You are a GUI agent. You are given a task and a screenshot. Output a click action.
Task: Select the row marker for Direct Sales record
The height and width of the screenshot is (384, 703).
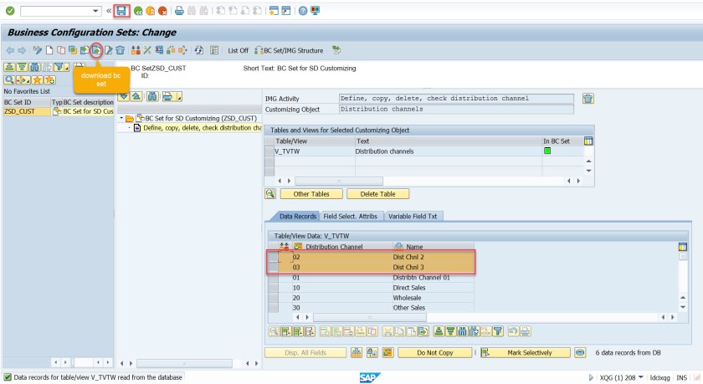pyautogui.click(x=273, y=287)
